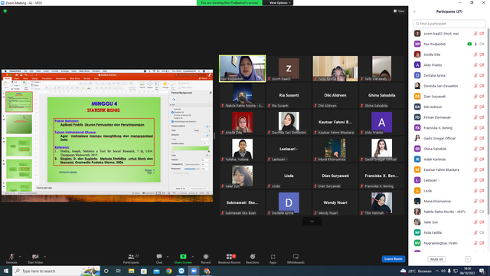Select Destalia Ajrina in the participants list
The height and width of the screenshot is (276, 490).
449,75
